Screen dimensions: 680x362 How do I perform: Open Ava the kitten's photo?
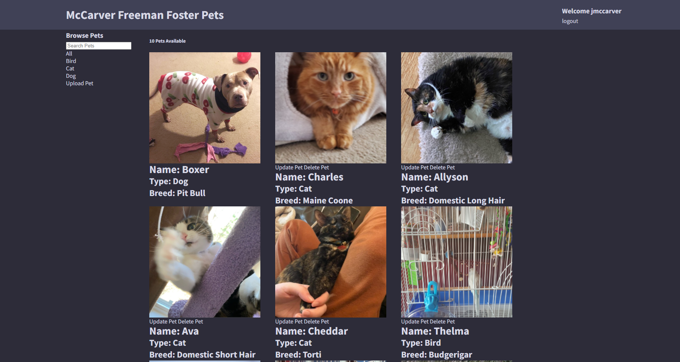point(205,262)
